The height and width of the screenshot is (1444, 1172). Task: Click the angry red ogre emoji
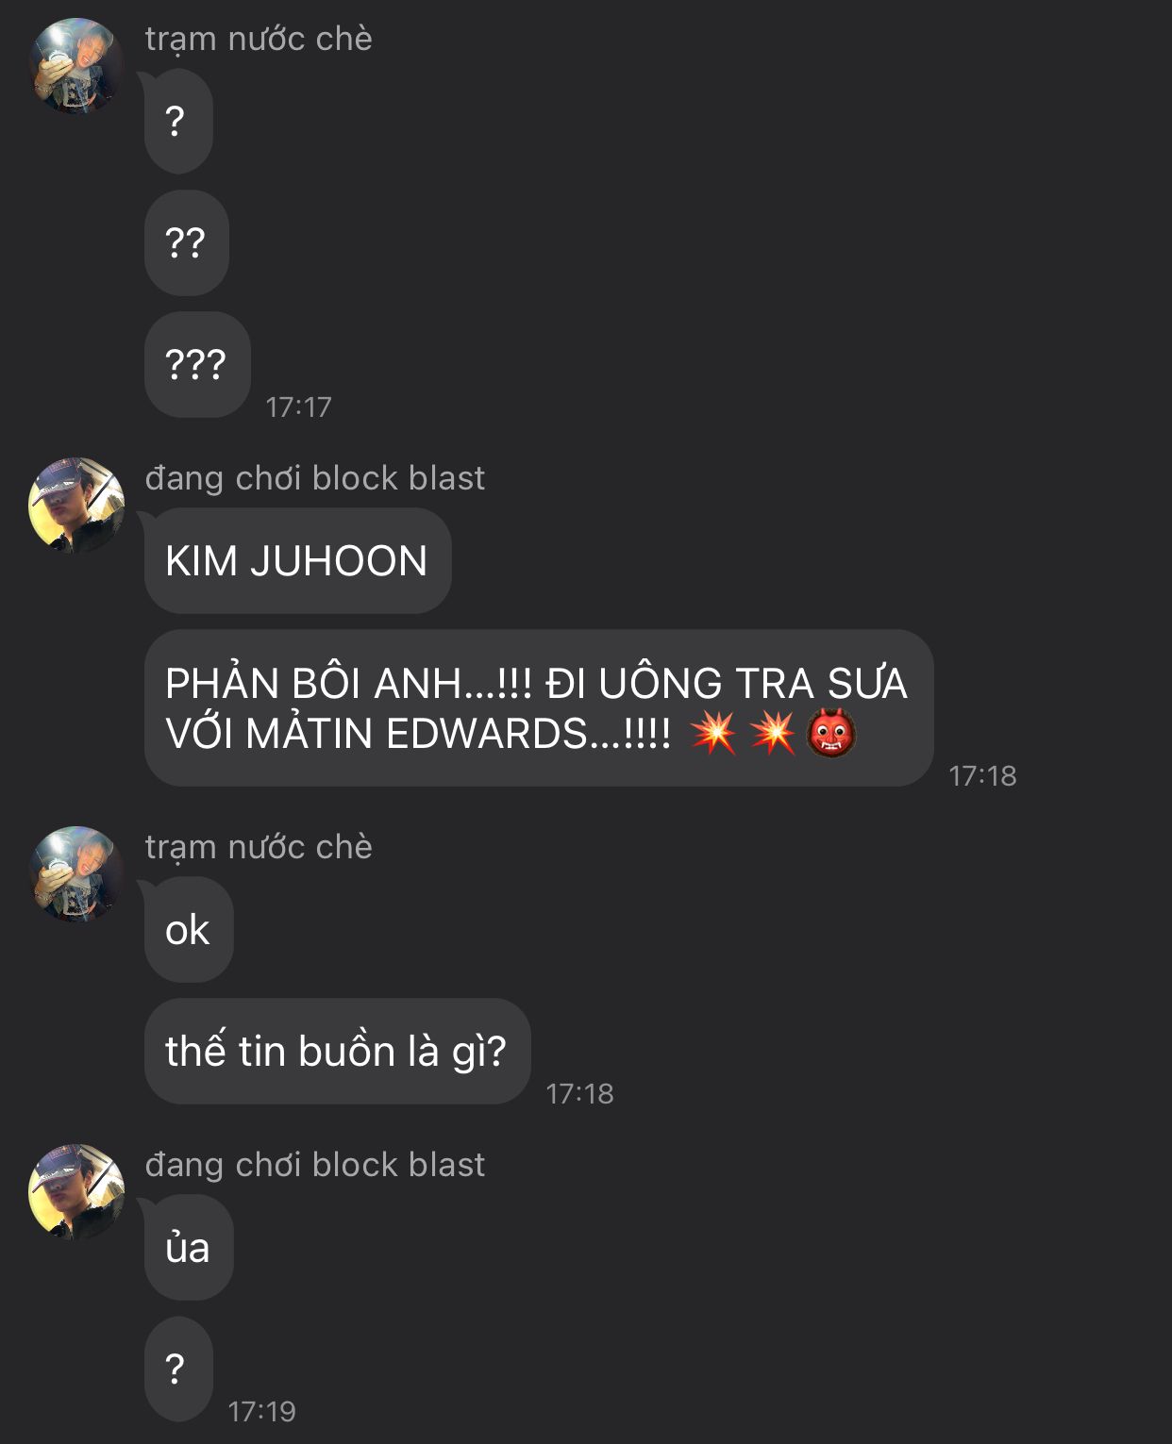coord(831,733)
